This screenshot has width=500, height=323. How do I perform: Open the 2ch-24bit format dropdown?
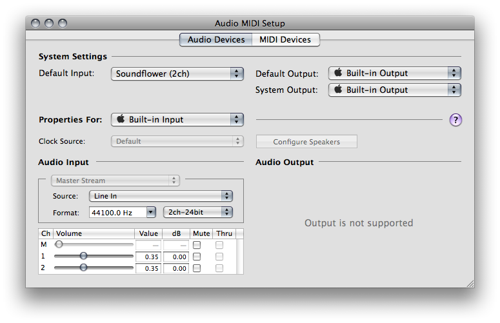pos(198,212)
